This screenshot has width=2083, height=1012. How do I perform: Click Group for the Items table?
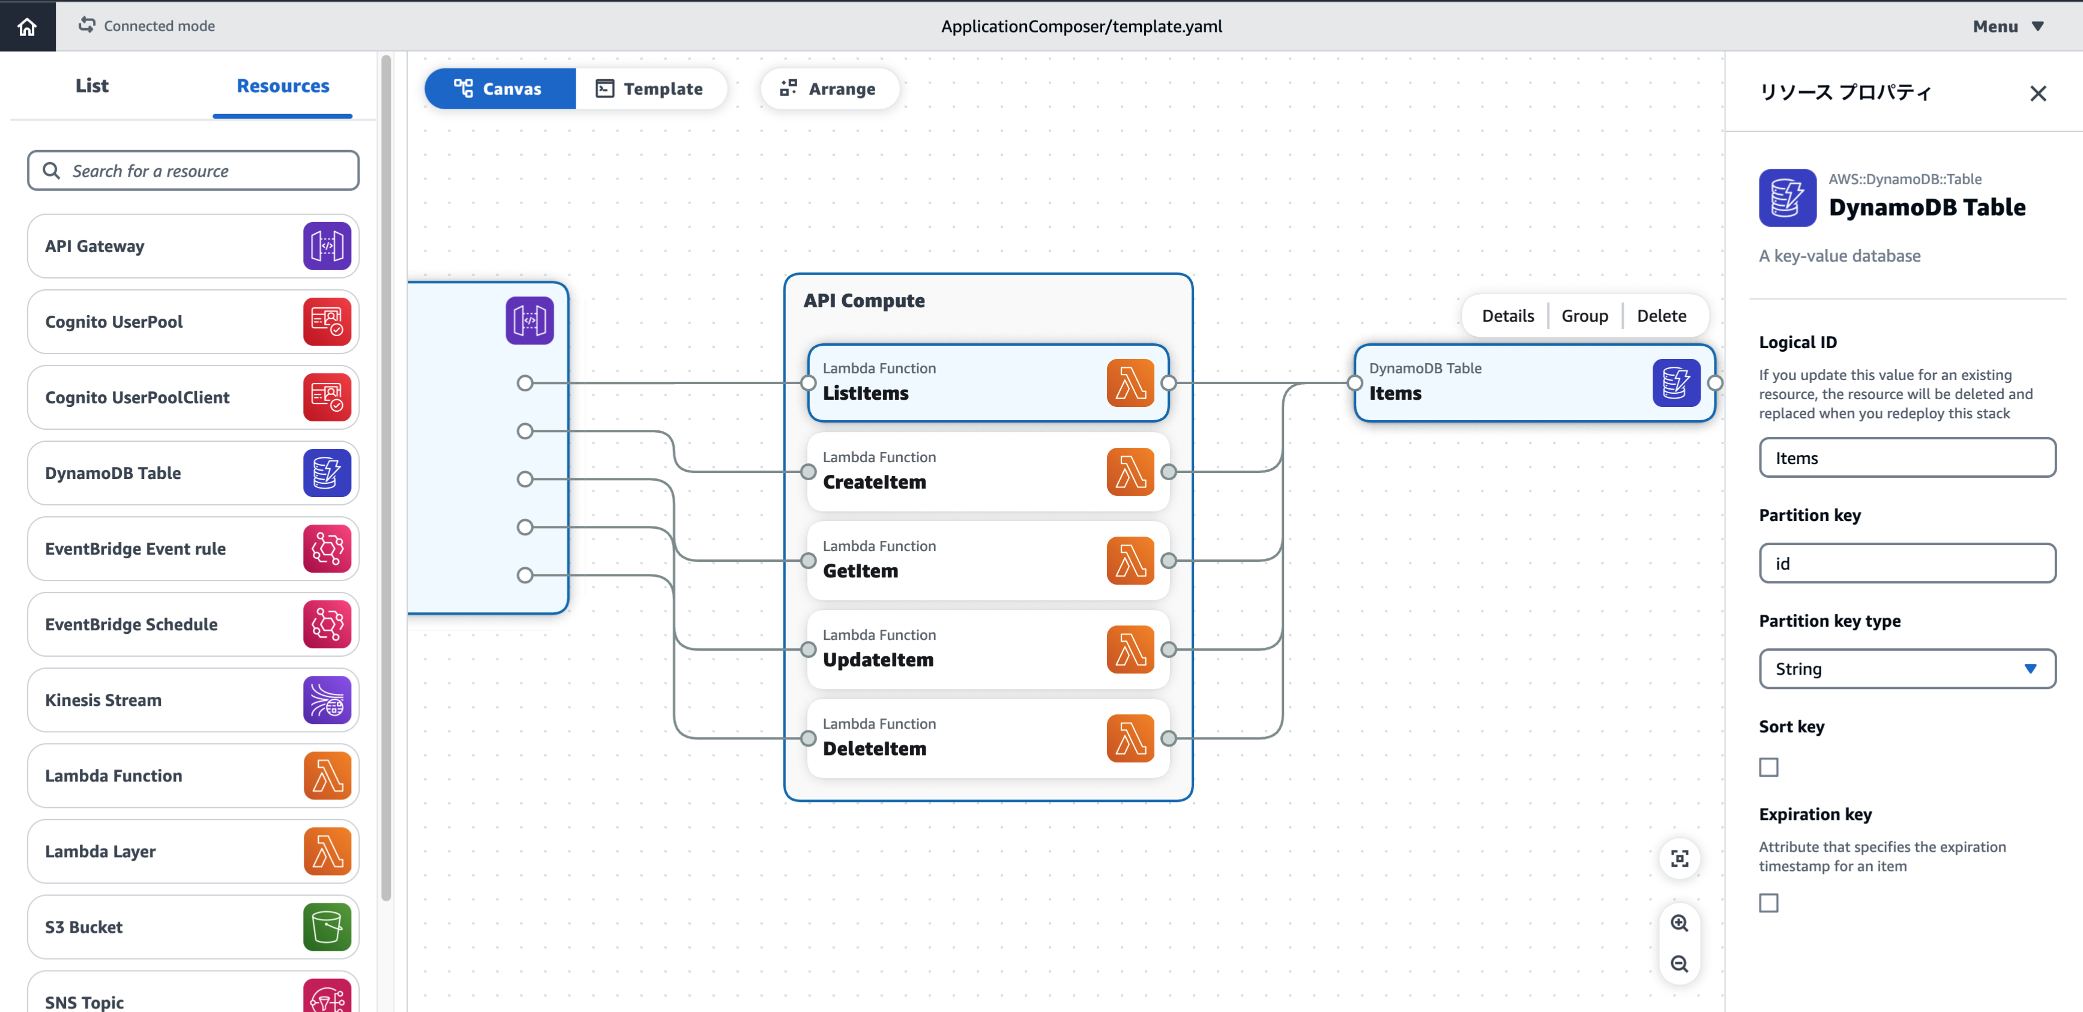pyautogui.click(x=1584, y=316)
